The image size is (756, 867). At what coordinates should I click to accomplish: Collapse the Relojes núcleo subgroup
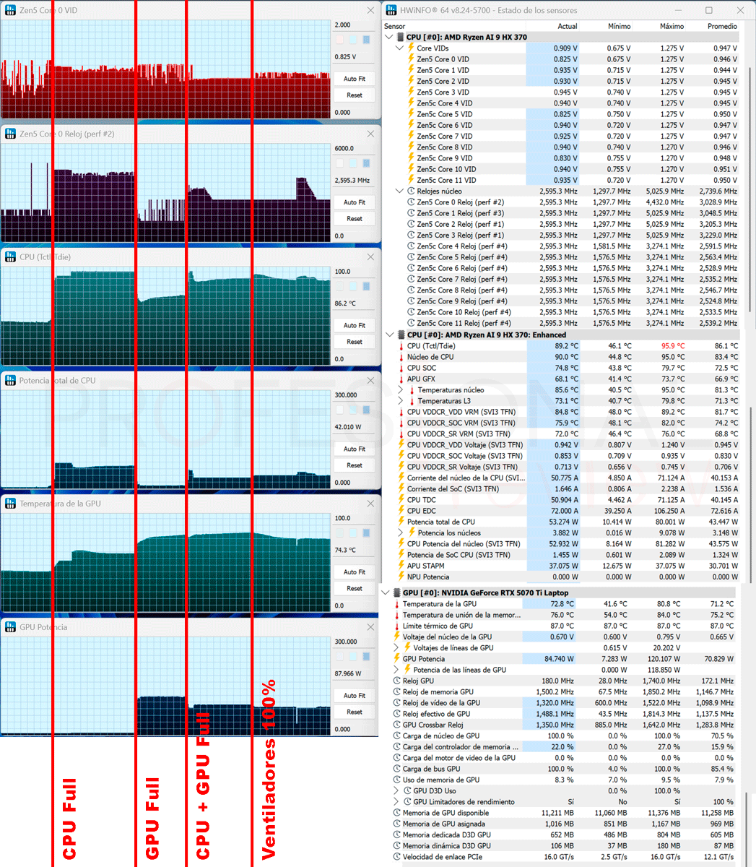point(401,191)
